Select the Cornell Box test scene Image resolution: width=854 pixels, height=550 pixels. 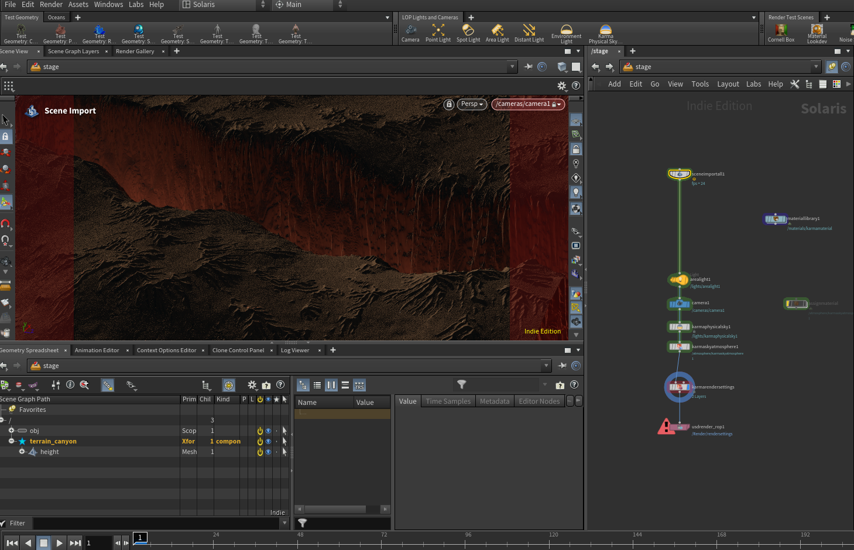pos(781,33)
